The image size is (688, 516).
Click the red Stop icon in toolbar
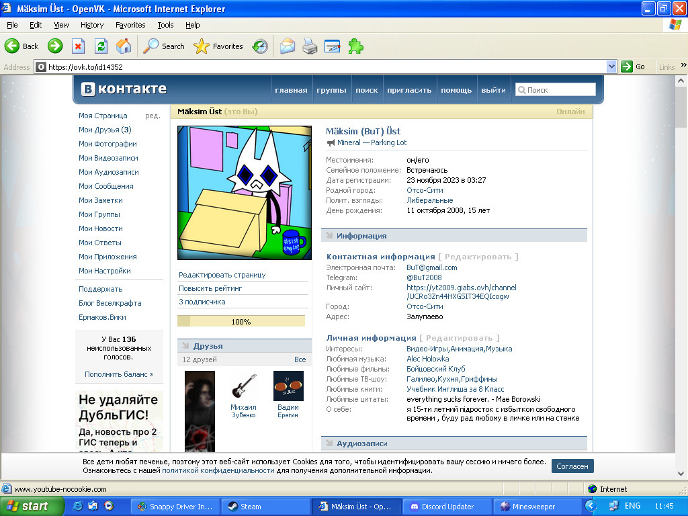78,46
